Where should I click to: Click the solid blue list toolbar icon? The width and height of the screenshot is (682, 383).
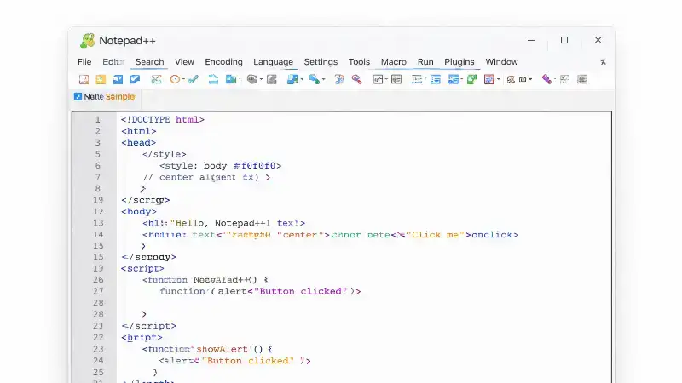436,79
